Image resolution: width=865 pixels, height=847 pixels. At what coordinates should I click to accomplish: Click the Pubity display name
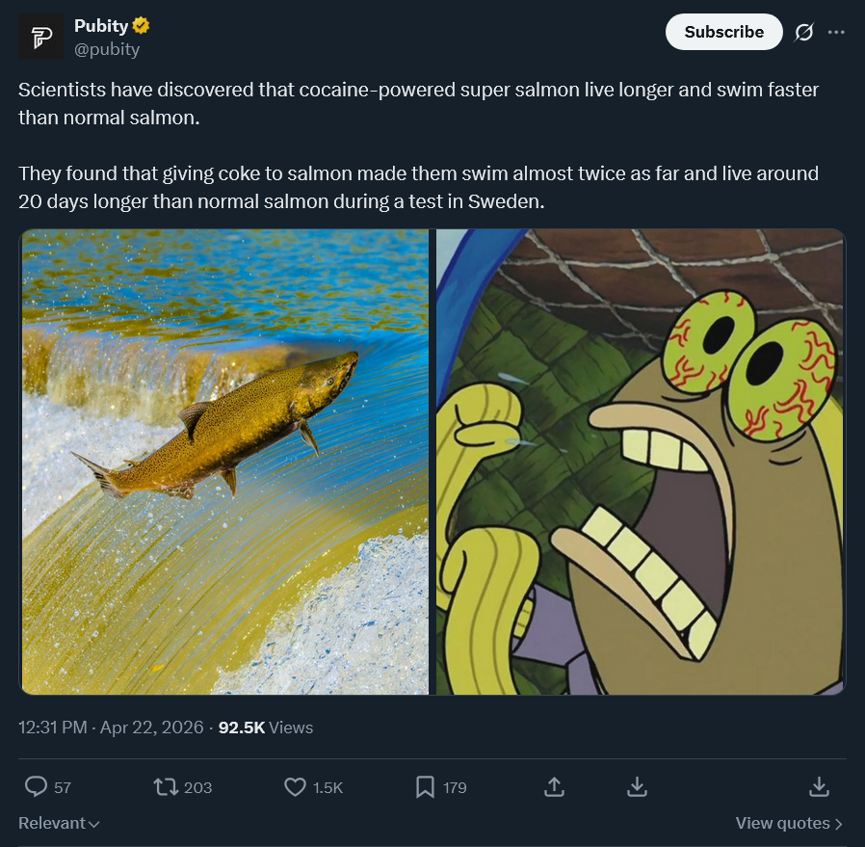pyautogui.click(x=100, y=26)
